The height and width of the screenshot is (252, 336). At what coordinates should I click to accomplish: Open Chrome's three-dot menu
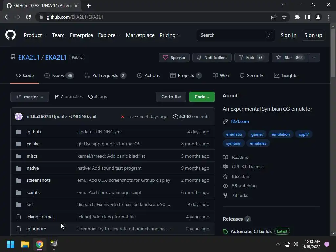[x=329, y=17]
